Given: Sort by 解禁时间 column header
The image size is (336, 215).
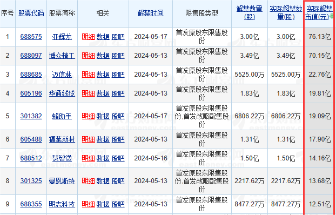Looking at the screenshot, I should [x=151, y=13].
